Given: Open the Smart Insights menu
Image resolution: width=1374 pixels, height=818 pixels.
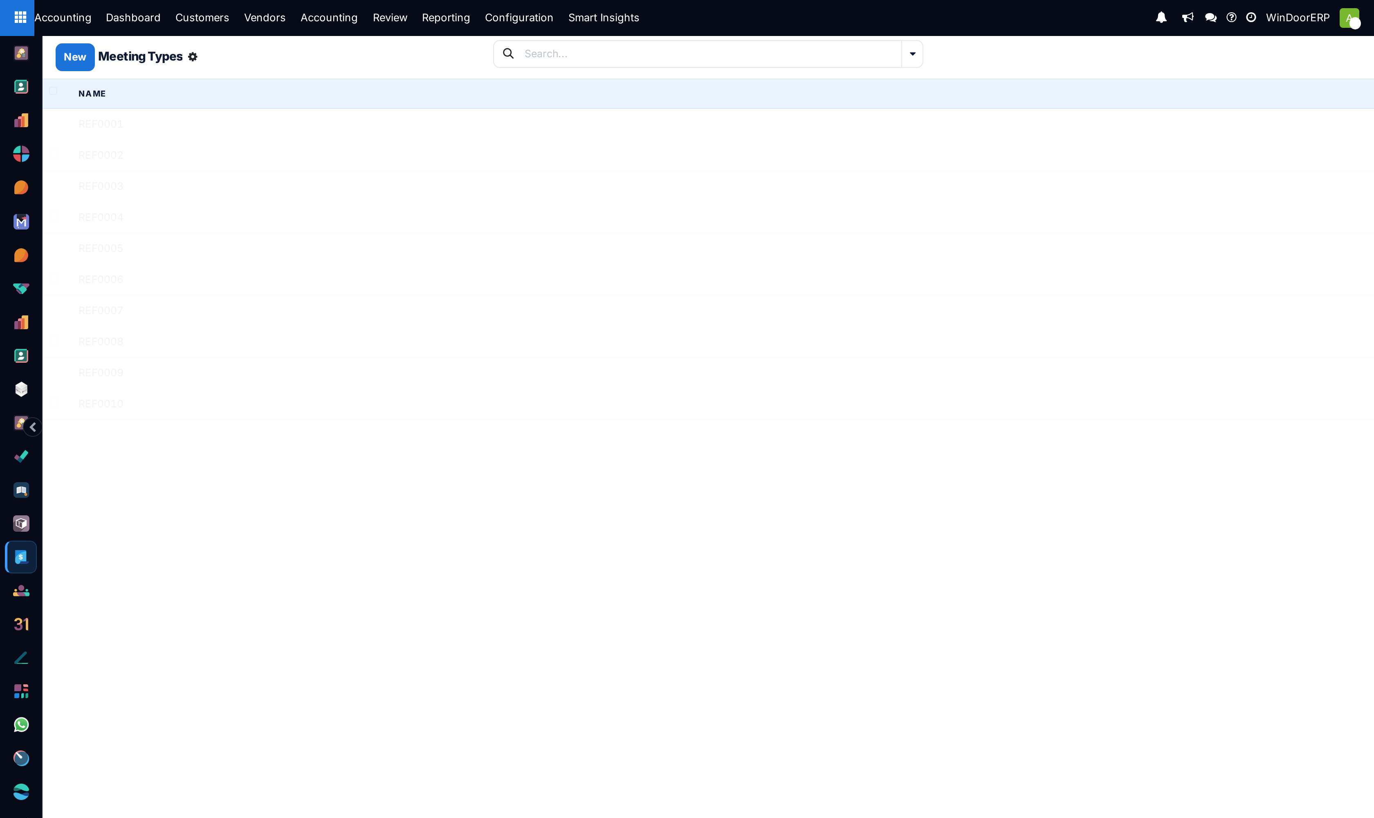Looking at the screenshot, I should (604, 18).
